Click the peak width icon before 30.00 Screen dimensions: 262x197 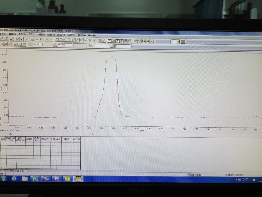tap(30, 44)
